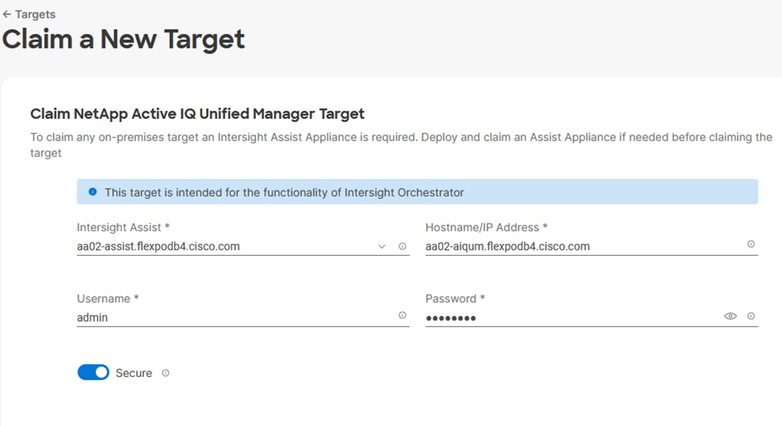Show password with the eye icon
The image size is (782, 426).
(x=730, y=316)
